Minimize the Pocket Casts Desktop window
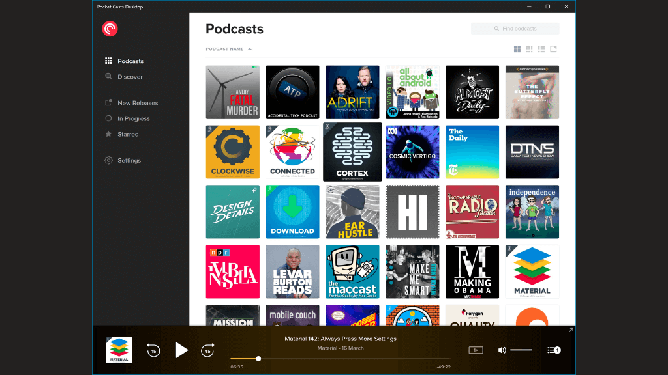 point(529,7)
